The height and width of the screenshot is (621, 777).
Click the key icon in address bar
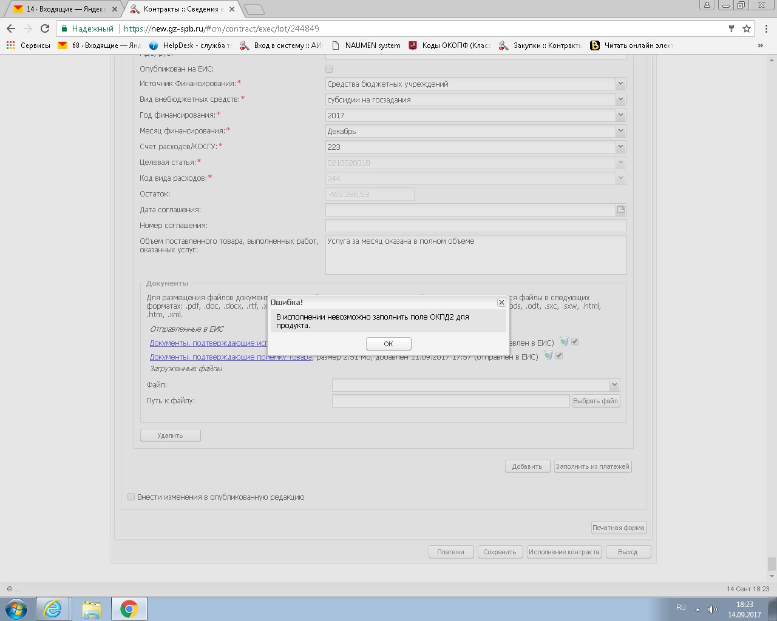click(731, 29)
